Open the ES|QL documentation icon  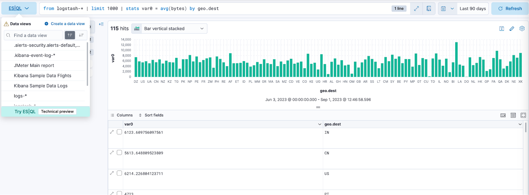coord(429,9)
